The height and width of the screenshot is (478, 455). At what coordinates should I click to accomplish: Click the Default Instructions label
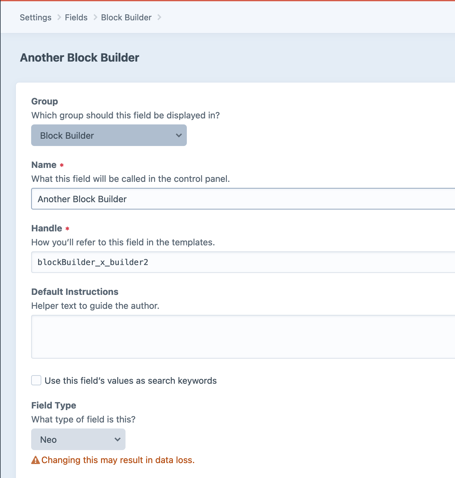(75, 292)
